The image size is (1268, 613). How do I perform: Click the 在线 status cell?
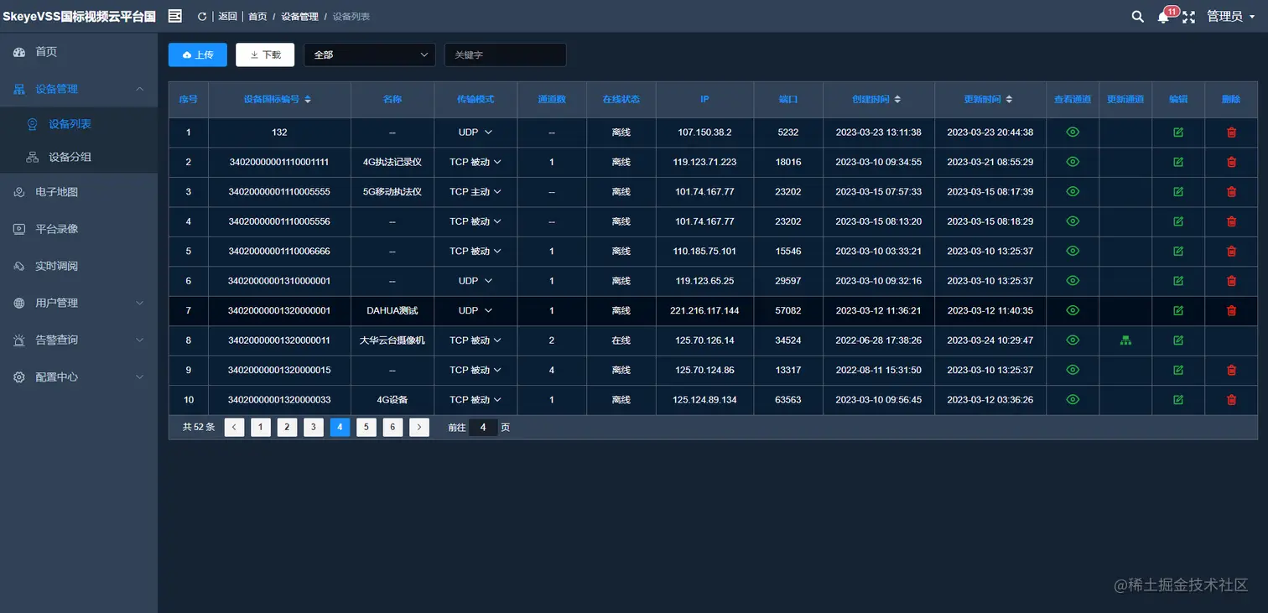pos(621,340)
